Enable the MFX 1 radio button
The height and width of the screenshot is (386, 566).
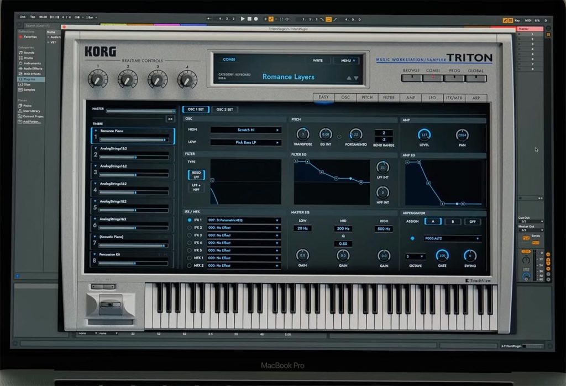[x=189, y=258]
